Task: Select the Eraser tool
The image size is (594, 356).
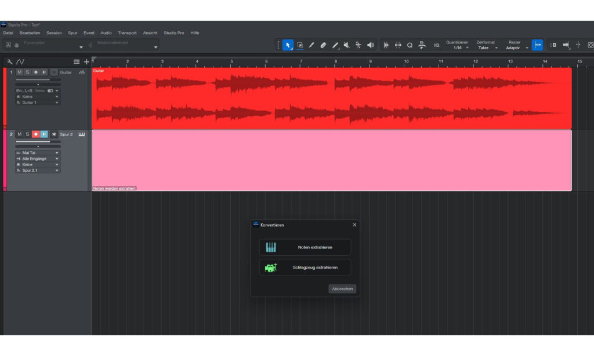Action: point(324,45)
